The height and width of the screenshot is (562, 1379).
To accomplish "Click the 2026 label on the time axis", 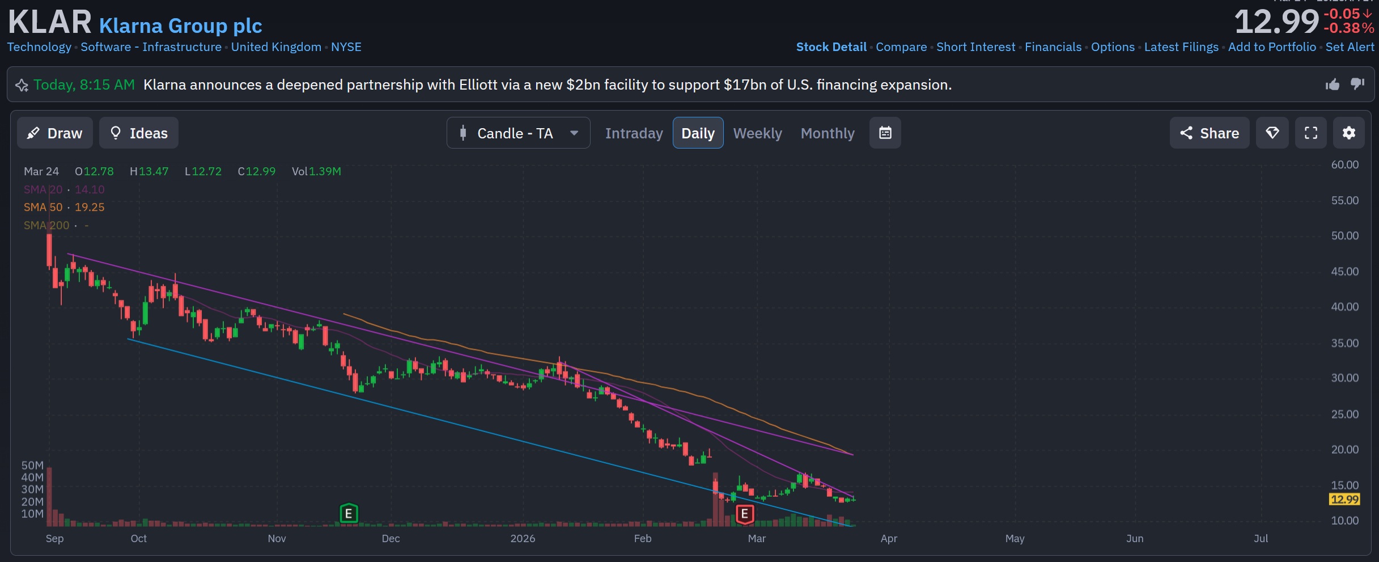I will (x=523, y=538).
